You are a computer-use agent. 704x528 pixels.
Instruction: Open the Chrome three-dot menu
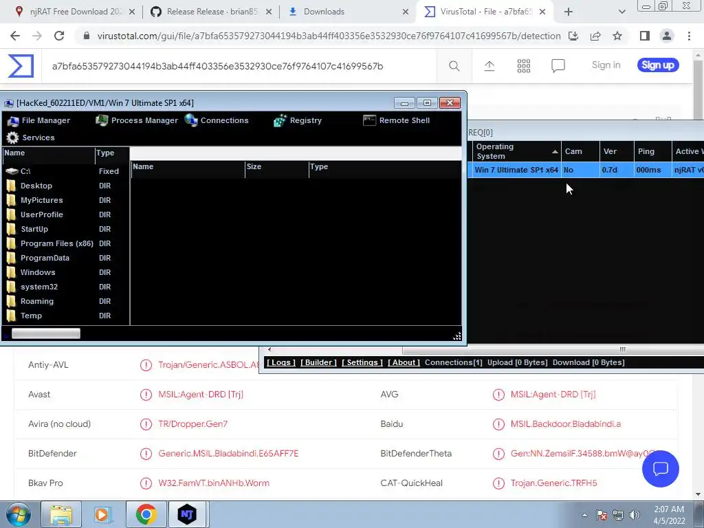pos(689,36)
